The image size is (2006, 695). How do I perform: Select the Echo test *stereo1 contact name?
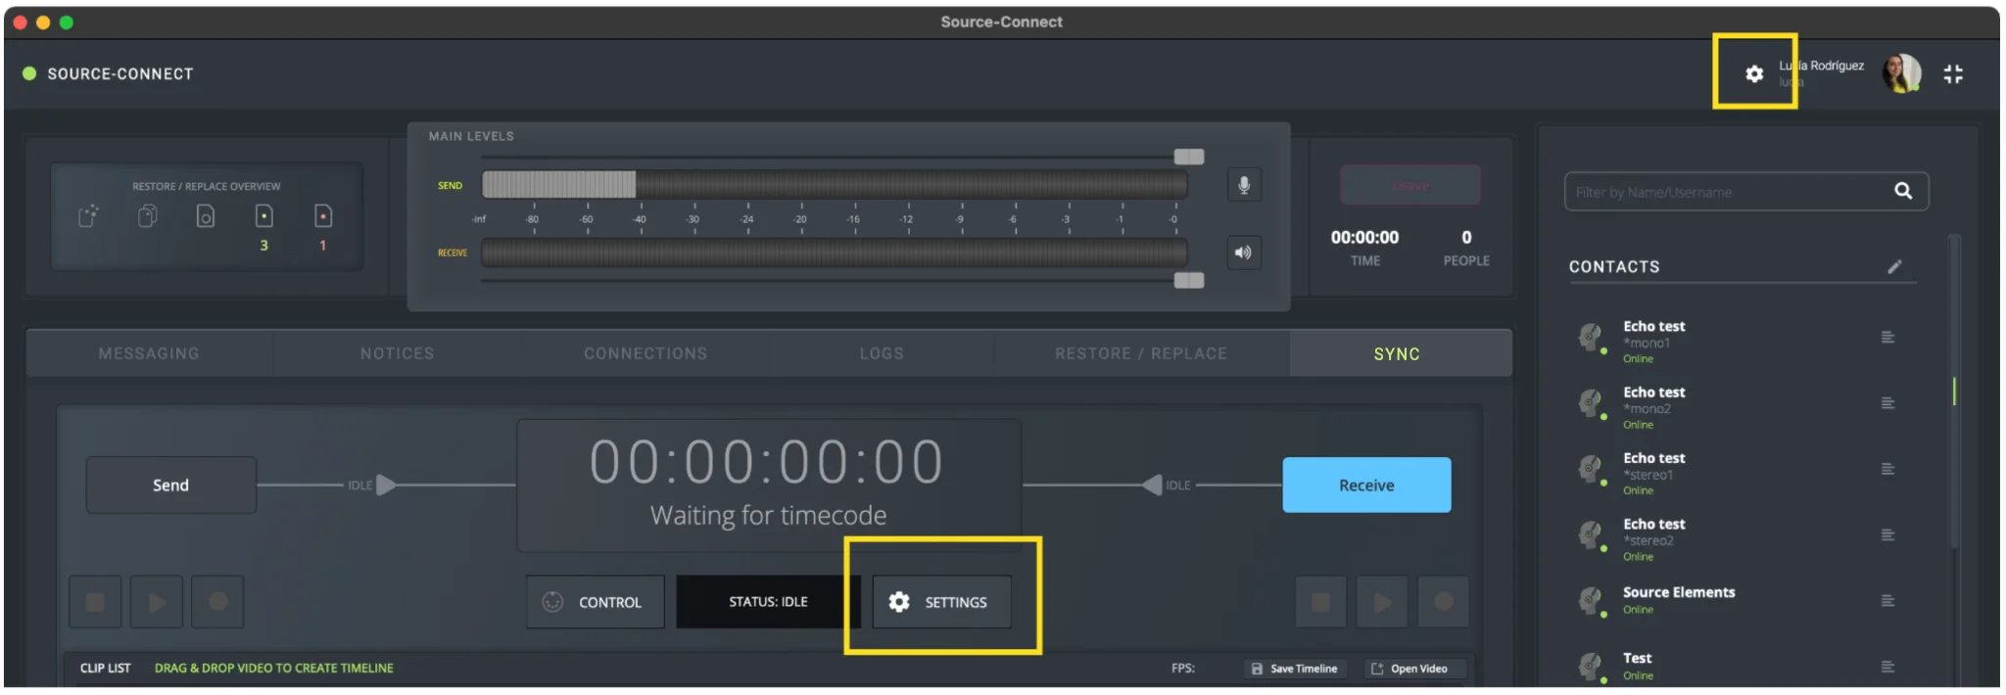coord(1654,458)
